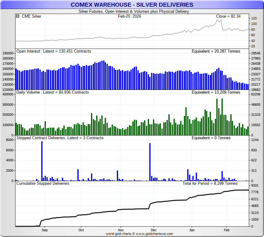This screenshot has height=237, width=264.
Task: Click the Equivalent = 20,287 Tonnes text
Action: [216, 51]
